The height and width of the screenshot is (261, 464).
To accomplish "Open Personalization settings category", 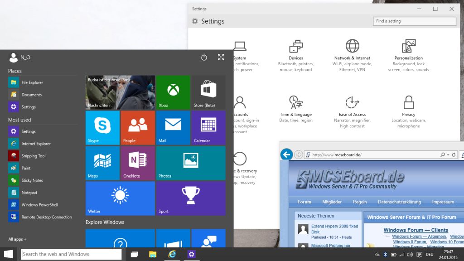I will (409, 56).
